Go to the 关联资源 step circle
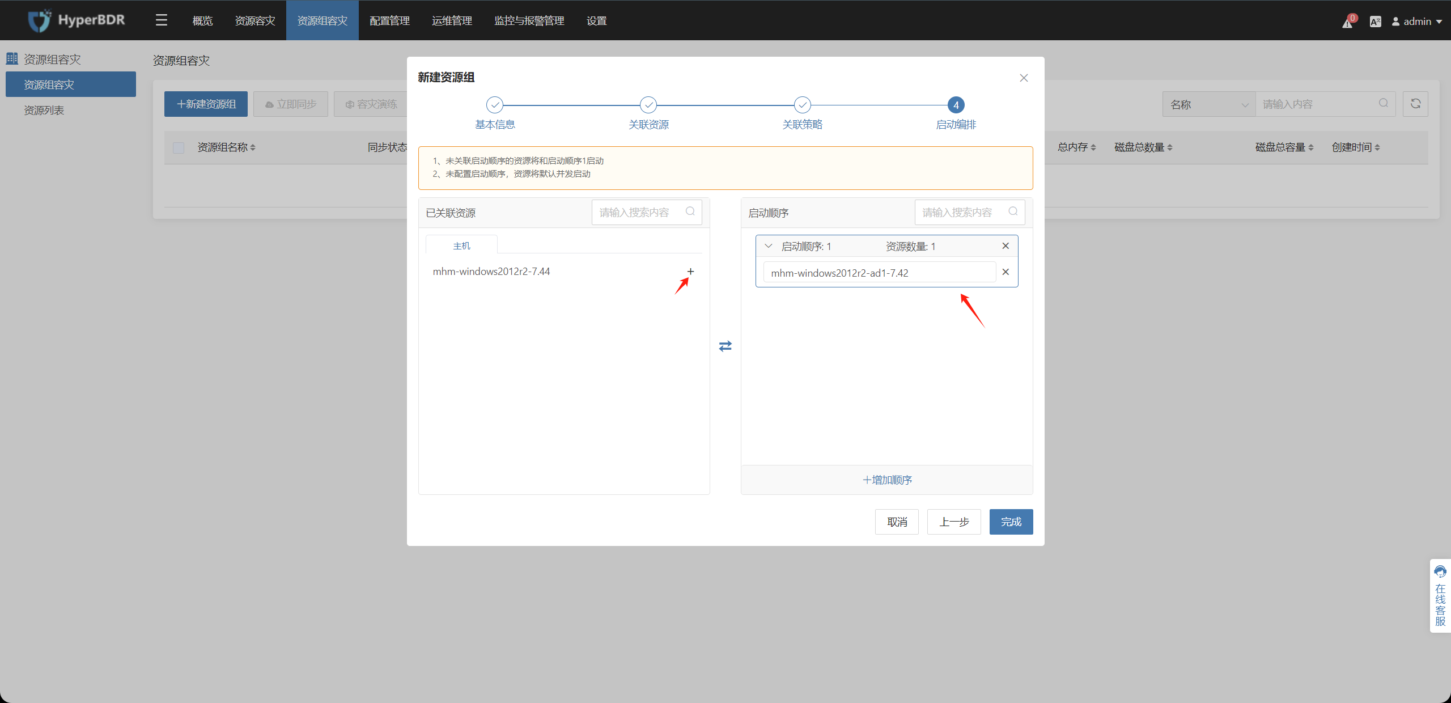Screen dimensions: 1451x703 [648, 105]
